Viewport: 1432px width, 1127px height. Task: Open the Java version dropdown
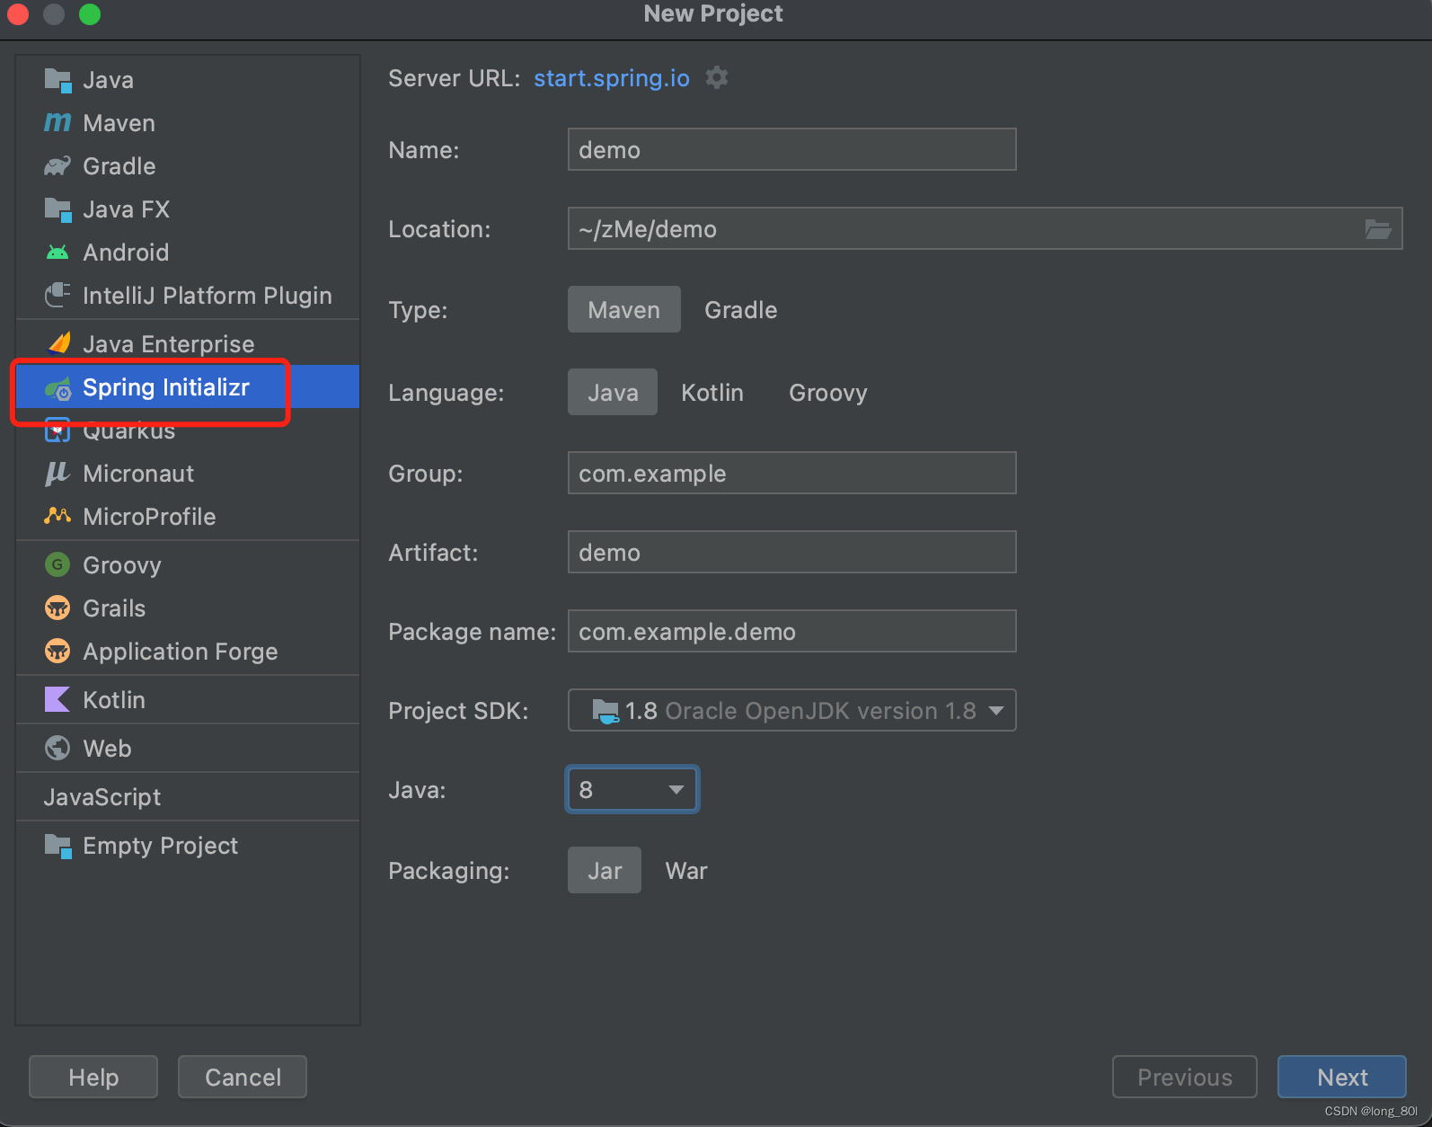coord(632,789)
